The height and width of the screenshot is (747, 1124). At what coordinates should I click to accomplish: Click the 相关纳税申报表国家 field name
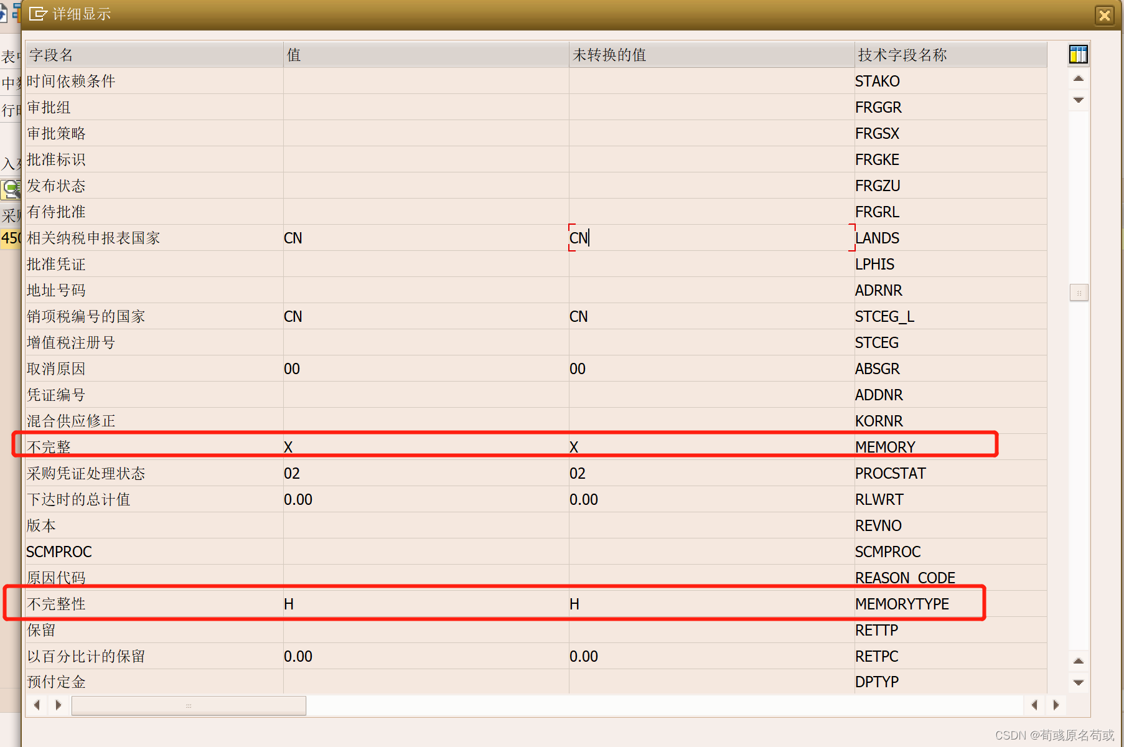[x=93, y=238]
